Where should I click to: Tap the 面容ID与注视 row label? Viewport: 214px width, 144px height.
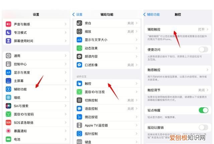(x=95, y=92)
